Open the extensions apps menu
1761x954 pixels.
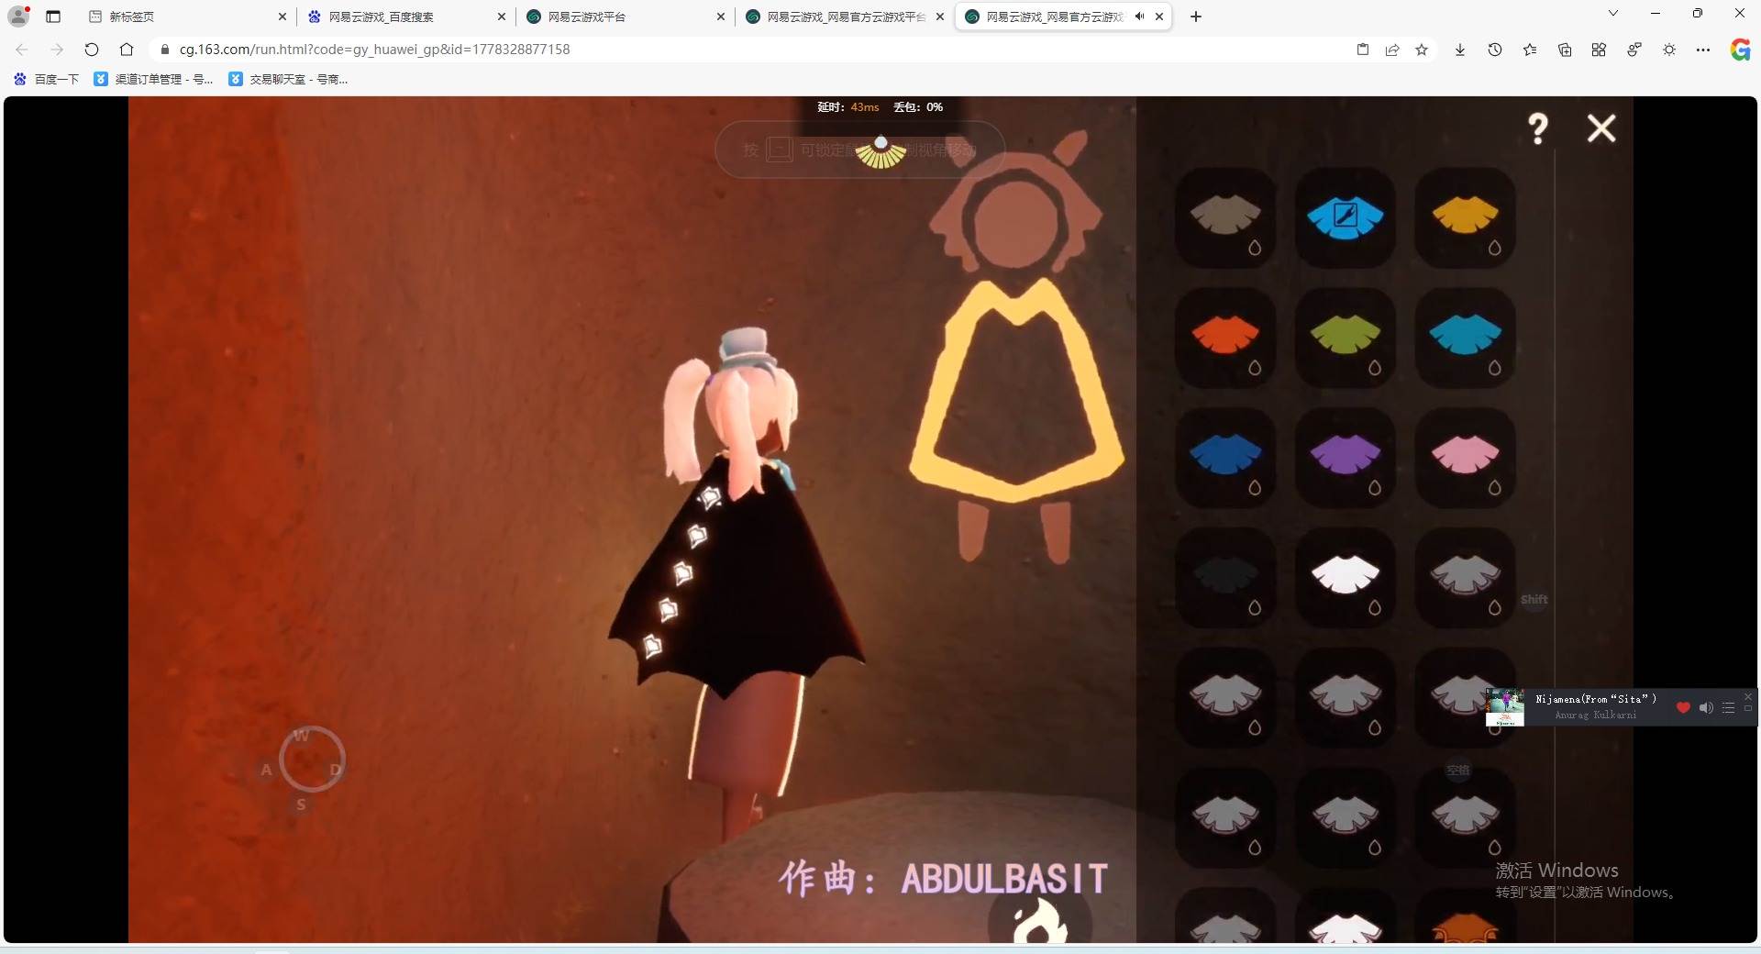click(1599, 50)
